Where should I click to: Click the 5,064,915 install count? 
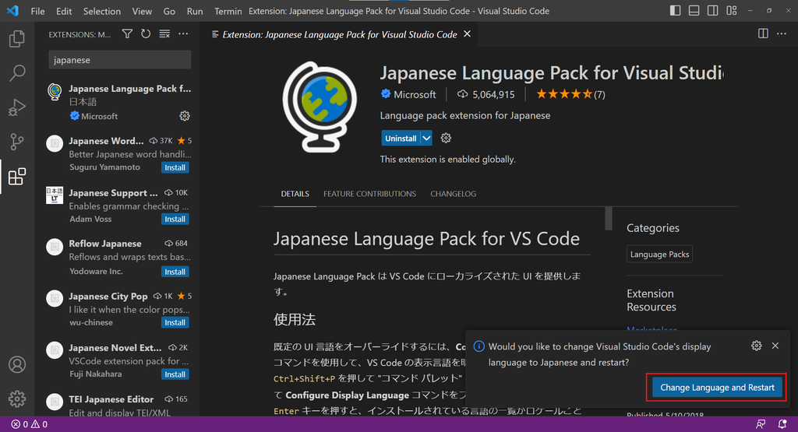point(486,94)
